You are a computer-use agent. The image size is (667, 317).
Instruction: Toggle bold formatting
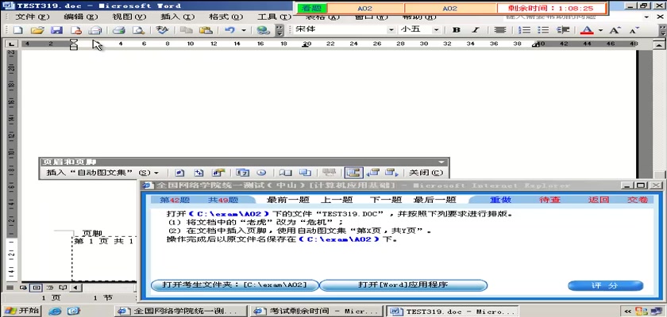point(457,30)
